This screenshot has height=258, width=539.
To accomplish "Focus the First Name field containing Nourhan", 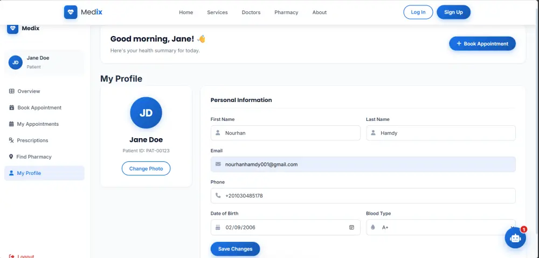I will 285,133.
